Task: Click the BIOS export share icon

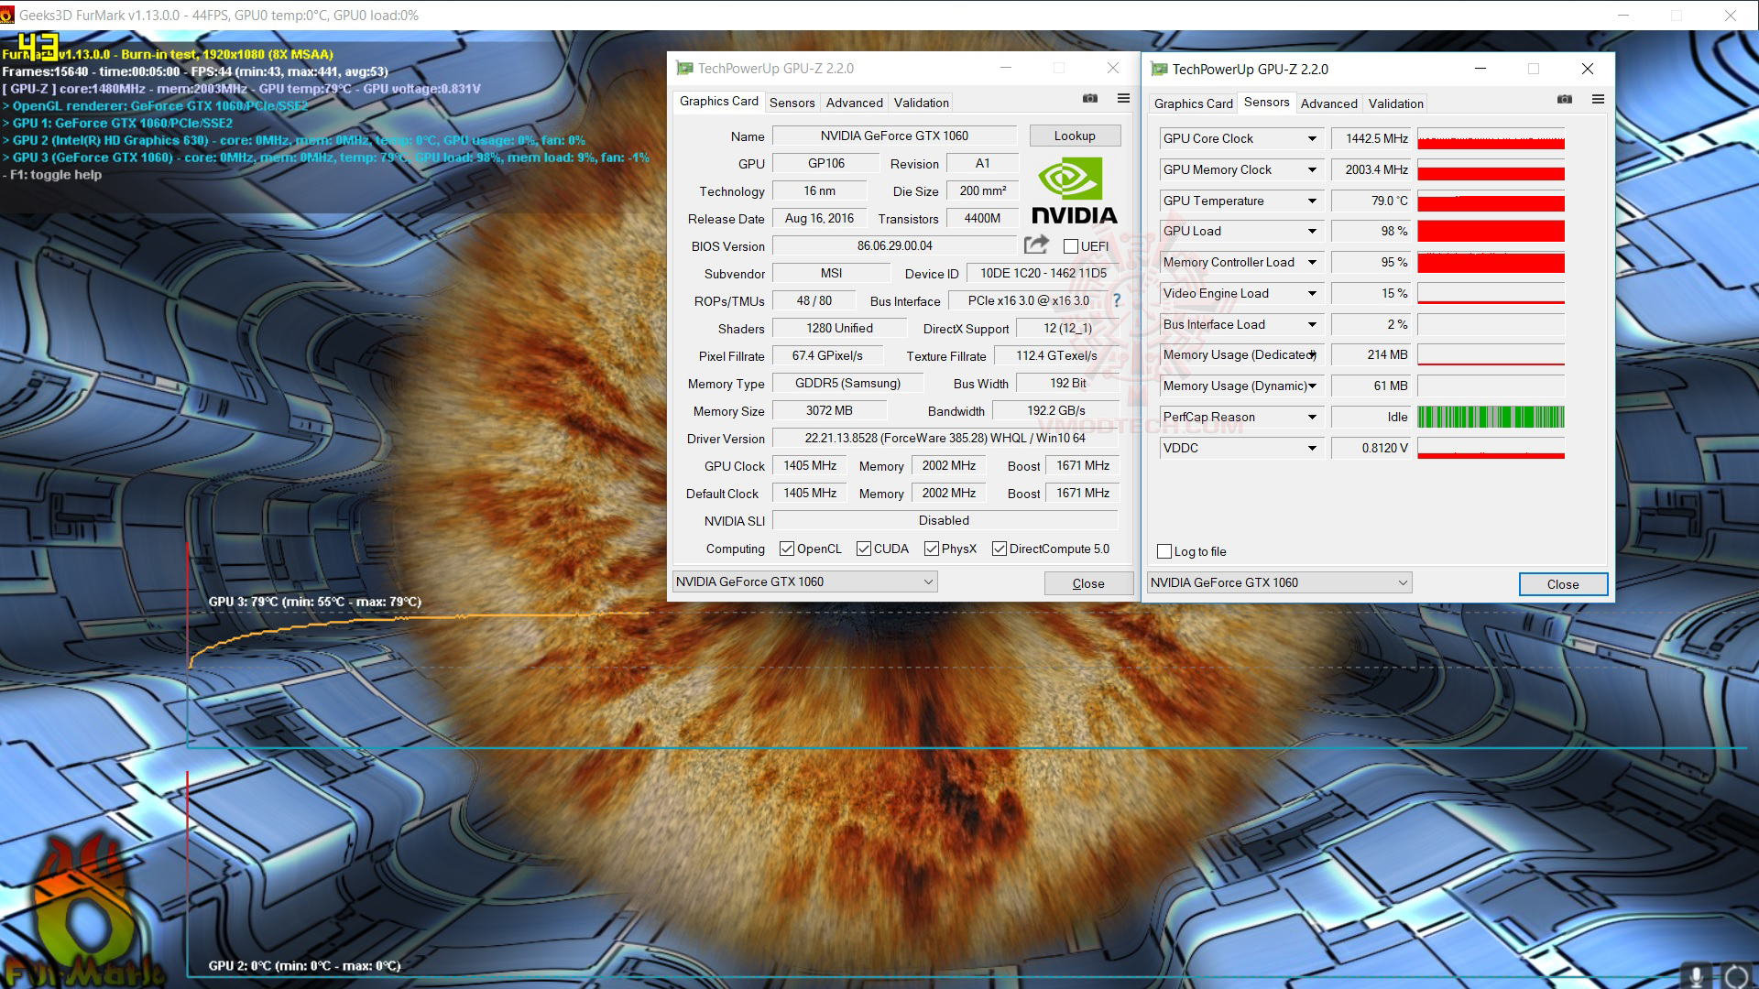Action: coord(1036,245)
